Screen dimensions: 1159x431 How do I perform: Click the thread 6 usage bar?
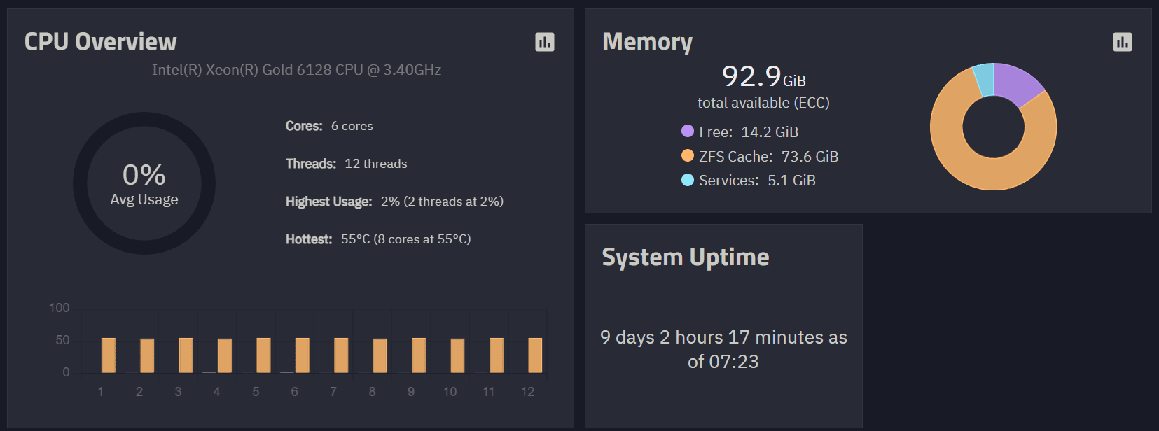[303, 355]
